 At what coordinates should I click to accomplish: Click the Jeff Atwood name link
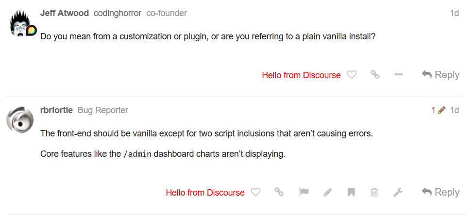point(64,13)
